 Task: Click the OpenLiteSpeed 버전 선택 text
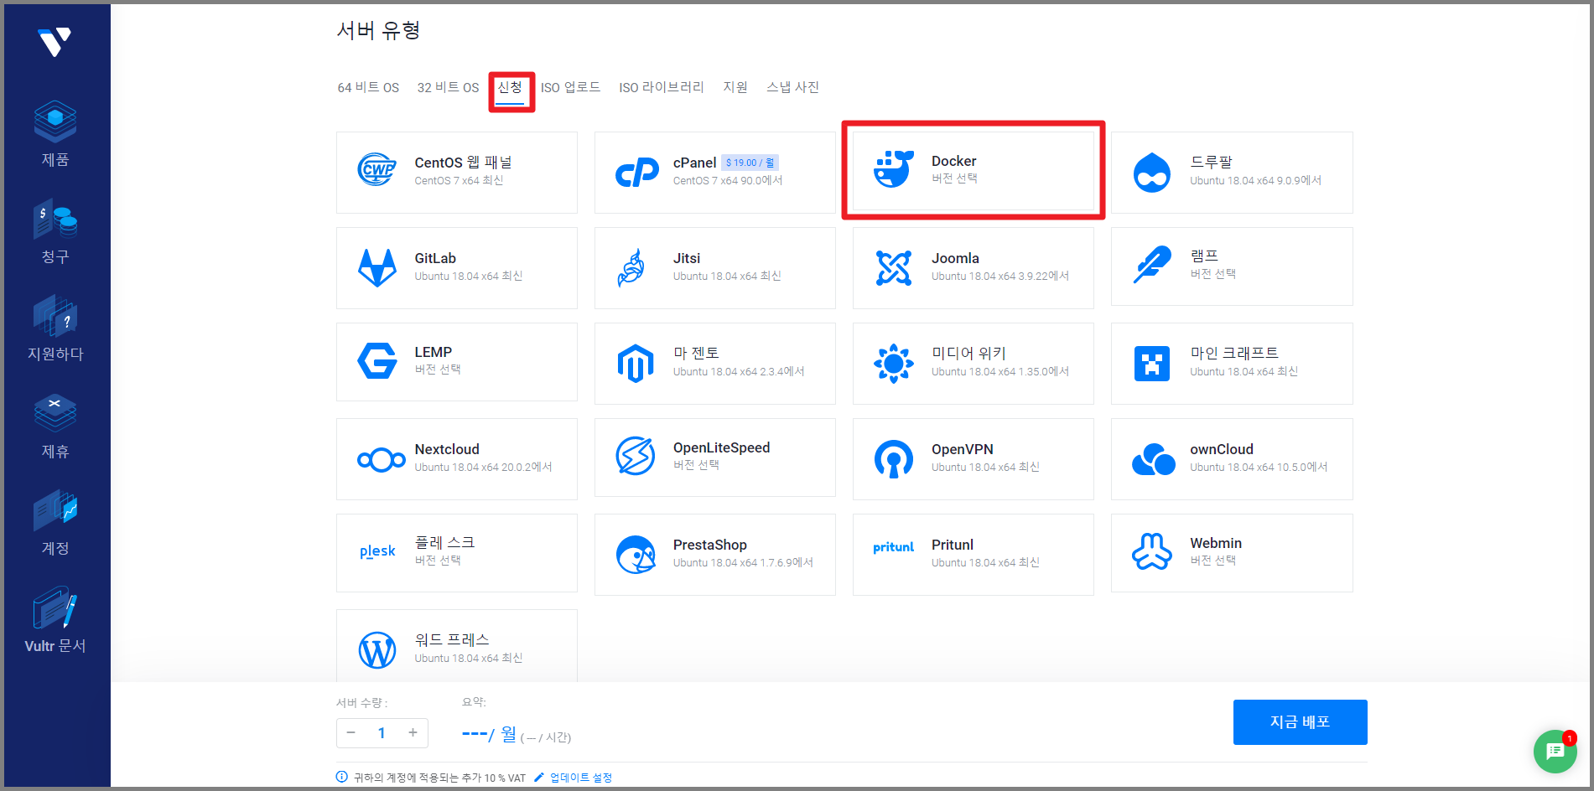point(696,465)
